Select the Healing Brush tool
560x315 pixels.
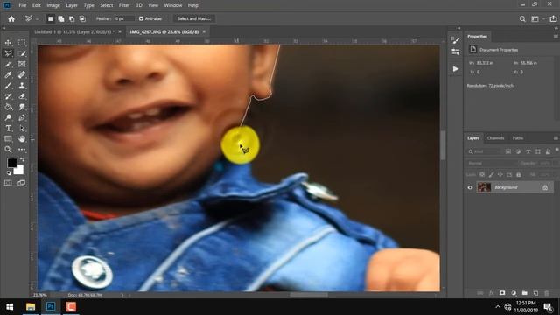click(22, 74)
